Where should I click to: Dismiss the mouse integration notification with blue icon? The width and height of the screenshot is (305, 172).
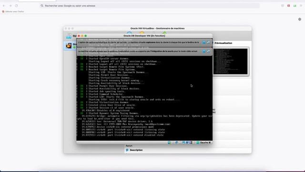[x=204, y=51]
